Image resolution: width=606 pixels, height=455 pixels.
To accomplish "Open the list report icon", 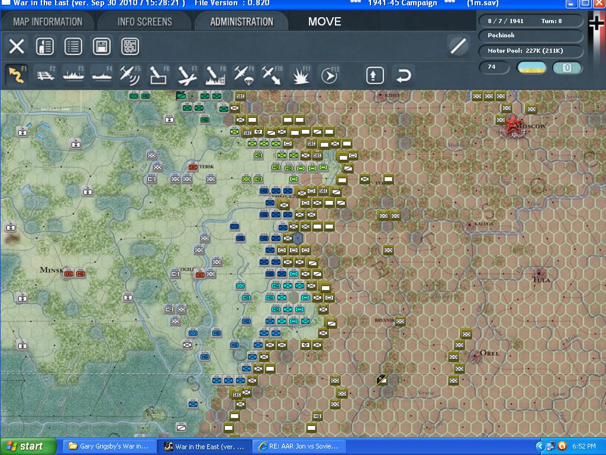I will click(73, 46).
